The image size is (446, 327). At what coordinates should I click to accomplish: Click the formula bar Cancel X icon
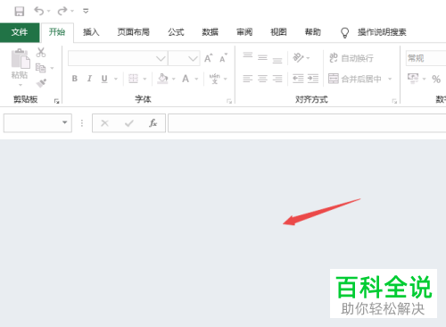point(104,123)
